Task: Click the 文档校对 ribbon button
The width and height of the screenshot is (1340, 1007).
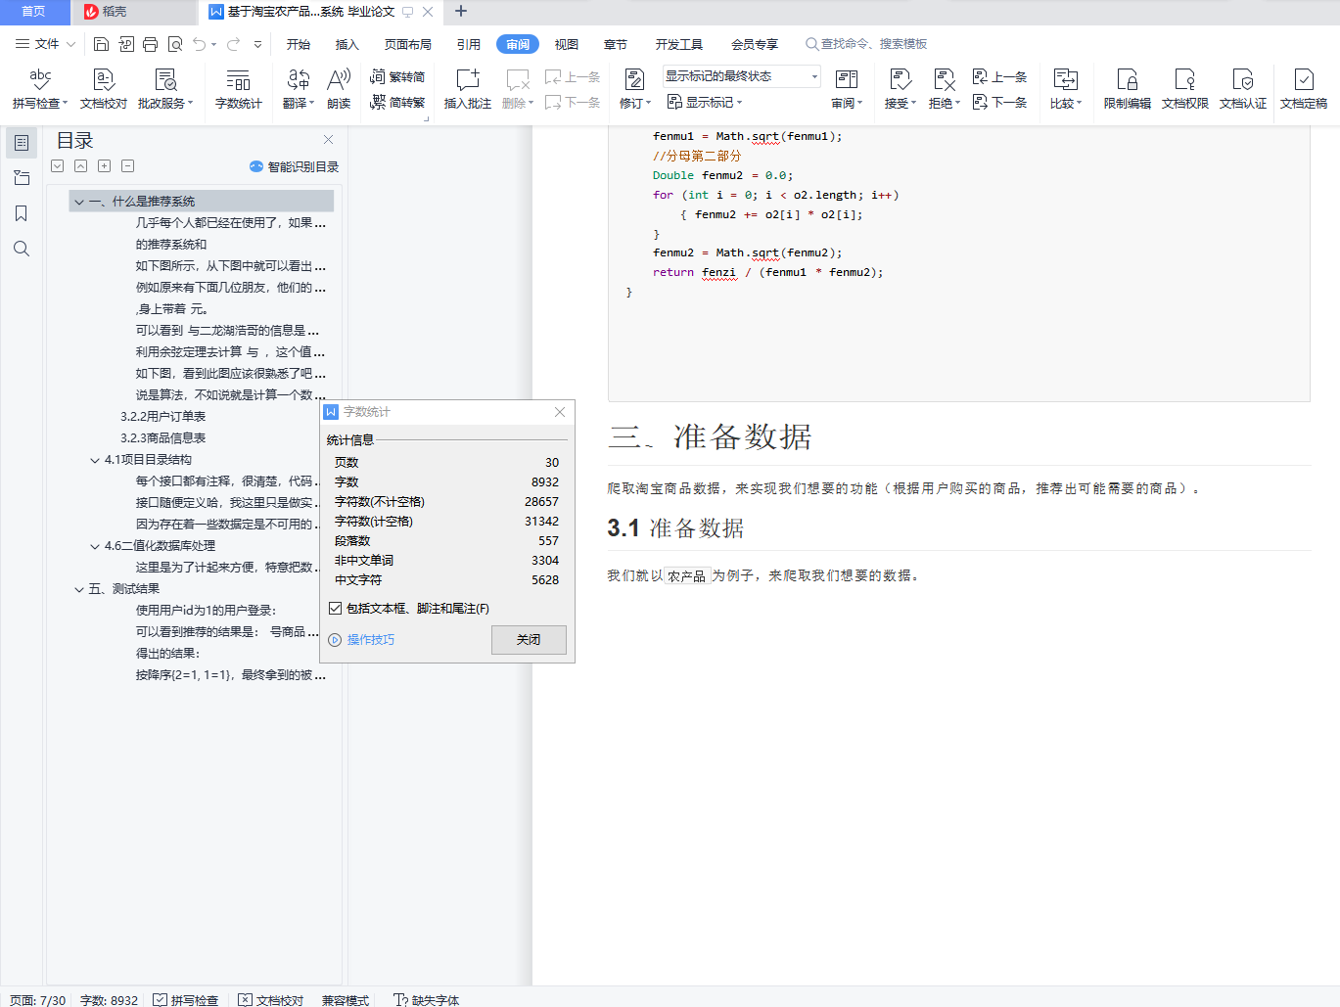Action: 104,88
